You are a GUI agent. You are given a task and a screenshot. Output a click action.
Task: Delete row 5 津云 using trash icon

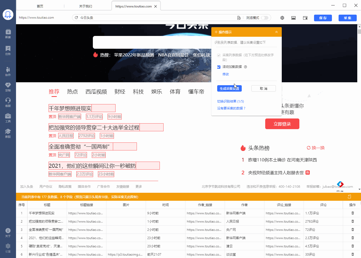353,246
